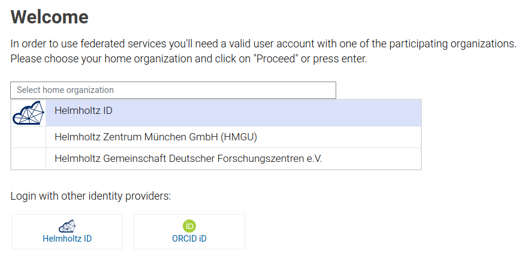The height and width of the screenshot is (274, 531).
Task: Click the empty logo cell beside Helmholtz Gemeinschaft
Action: pos(28,158)
